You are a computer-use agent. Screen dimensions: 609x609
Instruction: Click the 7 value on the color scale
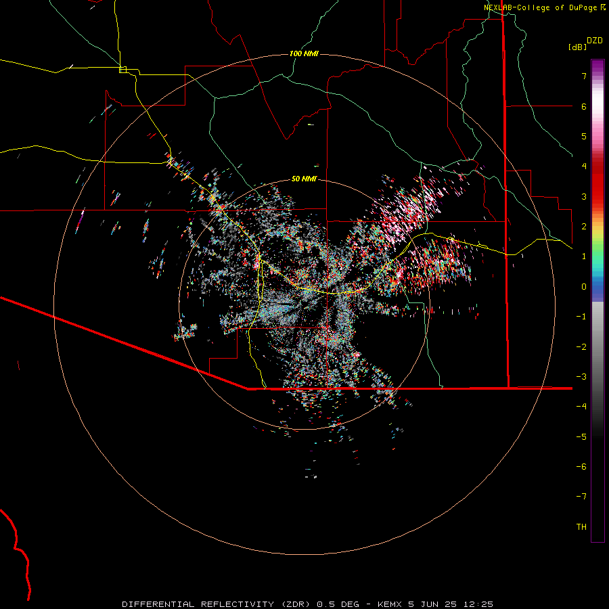click(584, 76)
